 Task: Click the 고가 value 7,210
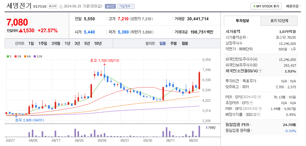(123, 19)
